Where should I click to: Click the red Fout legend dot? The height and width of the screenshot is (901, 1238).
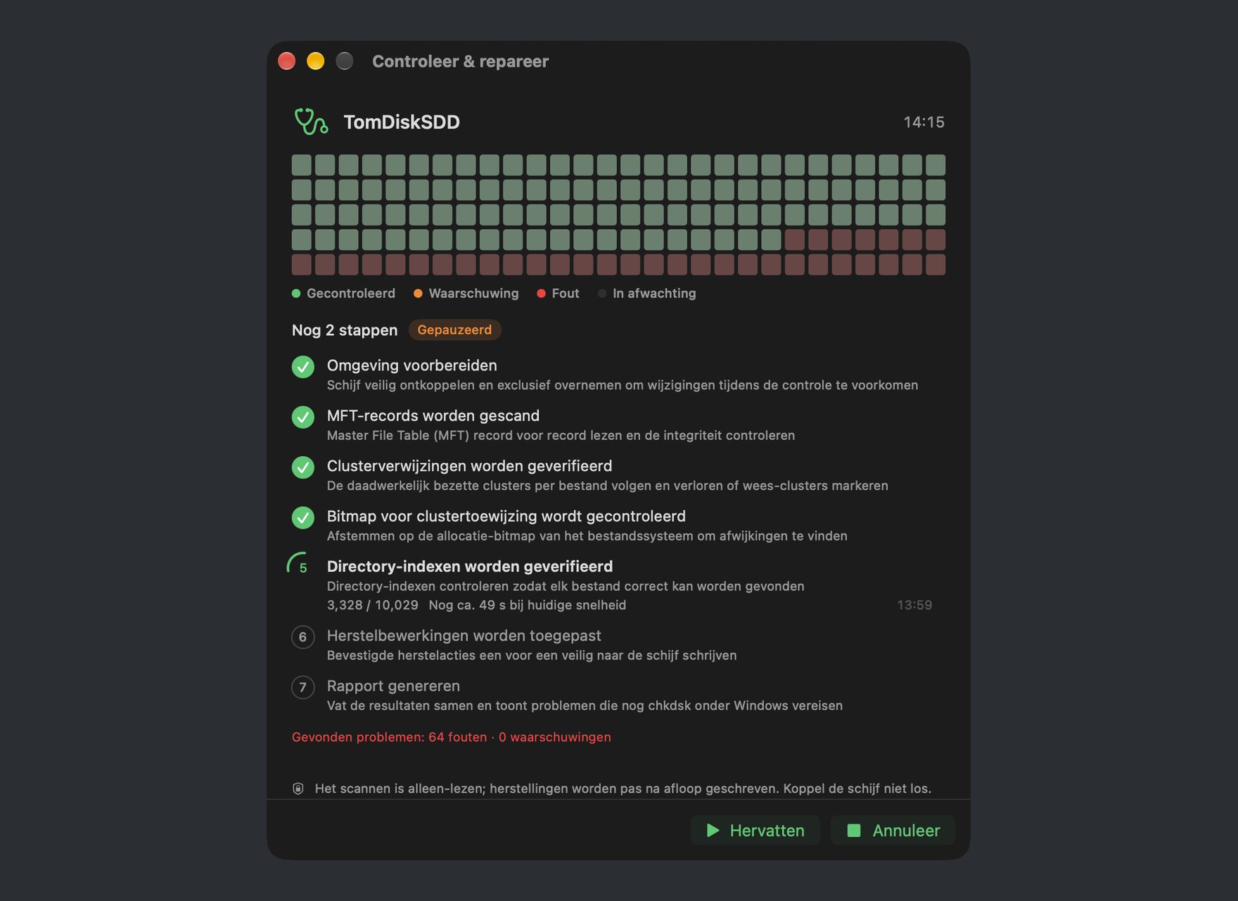click(541, 294)
